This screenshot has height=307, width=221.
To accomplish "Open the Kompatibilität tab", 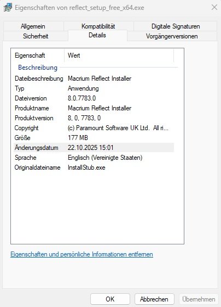I will [98, 26].
